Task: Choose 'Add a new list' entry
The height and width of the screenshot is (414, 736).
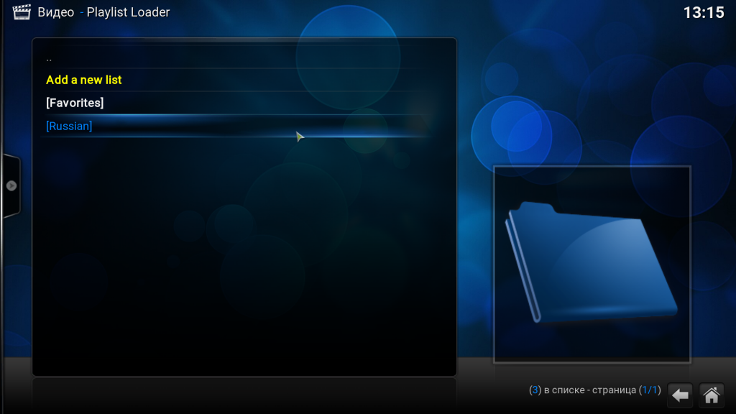Action: (236, 80)
